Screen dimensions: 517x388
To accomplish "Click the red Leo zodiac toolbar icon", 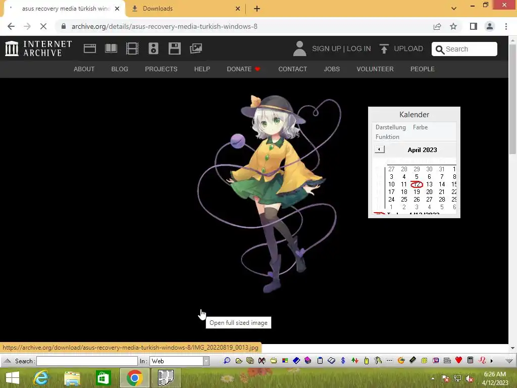I will (x=482, y=360).
